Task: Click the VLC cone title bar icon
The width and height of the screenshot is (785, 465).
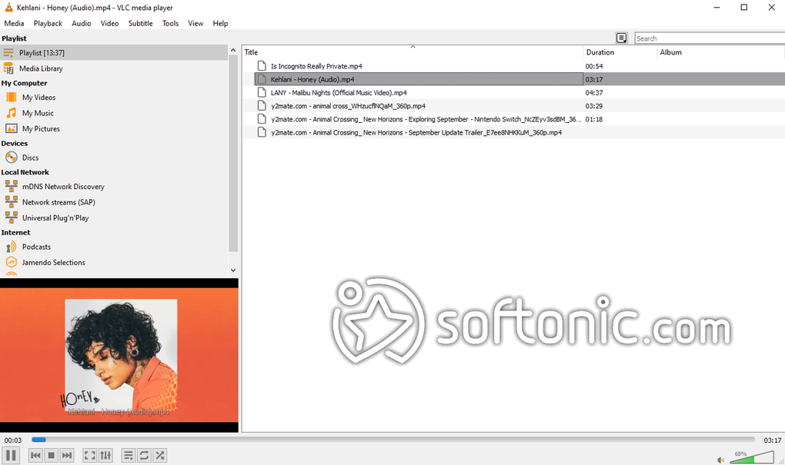Action: pos(8,7)
